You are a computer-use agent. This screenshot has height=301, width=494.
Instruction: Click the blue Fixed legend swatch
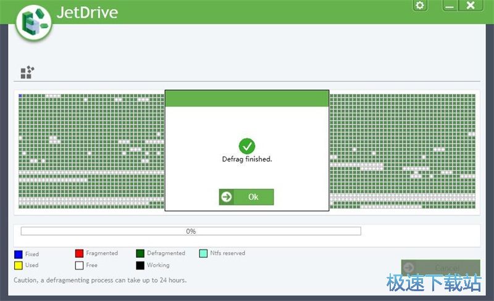tap(19, 254)
